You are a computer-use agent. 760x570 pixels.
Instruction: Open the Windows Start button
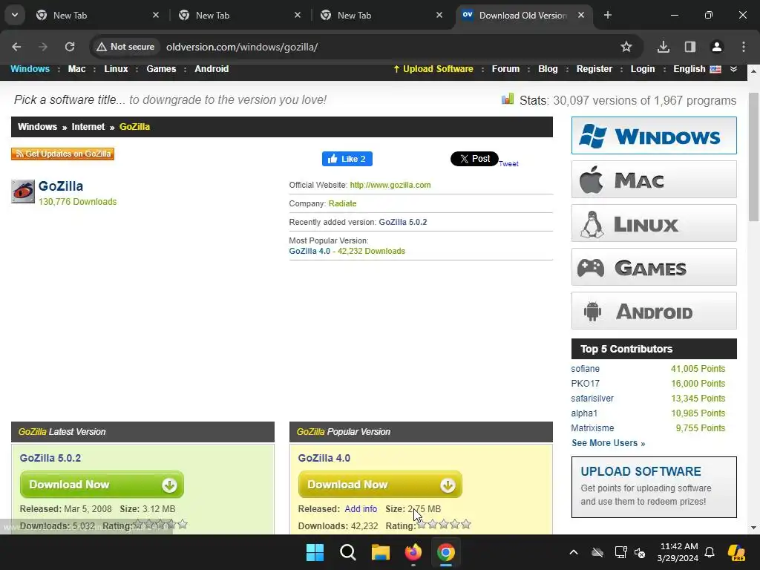[x=315, y=552]
